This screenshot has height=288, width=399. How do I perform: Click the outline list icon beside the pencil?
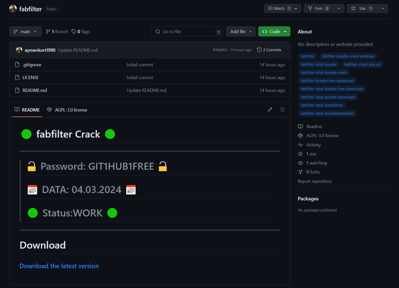[x=282, y=109]
